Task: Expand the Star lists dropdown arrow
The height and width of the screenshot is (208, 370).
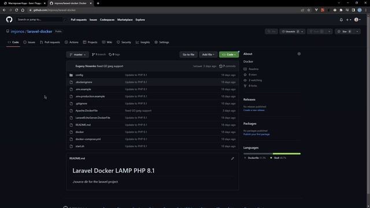Action: [357, 31]
